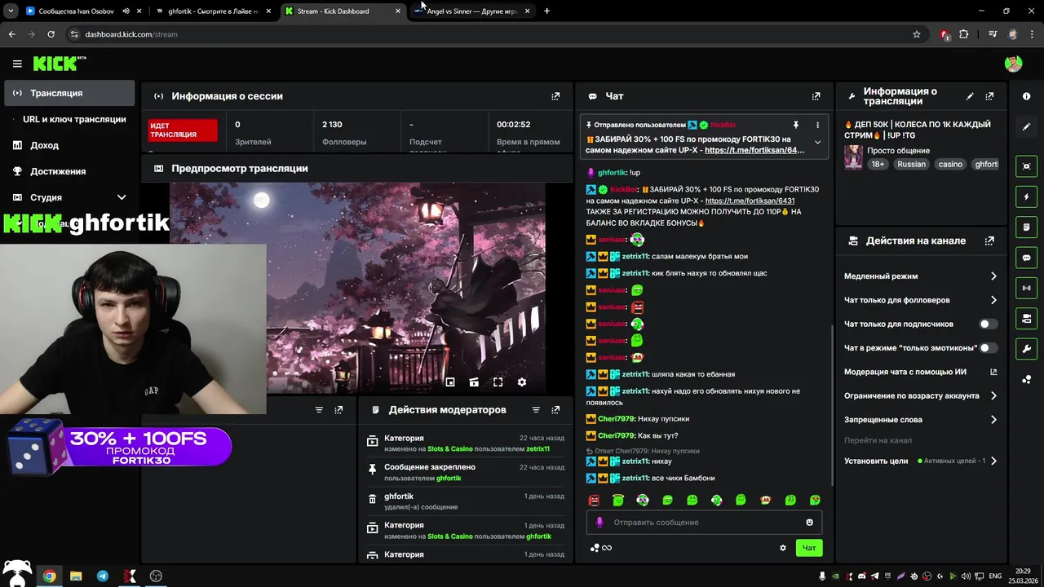Viewport: 1044px width, 587px height.
Task: Open filter options in Действия модераторов panel
Action: coord(536,410)
